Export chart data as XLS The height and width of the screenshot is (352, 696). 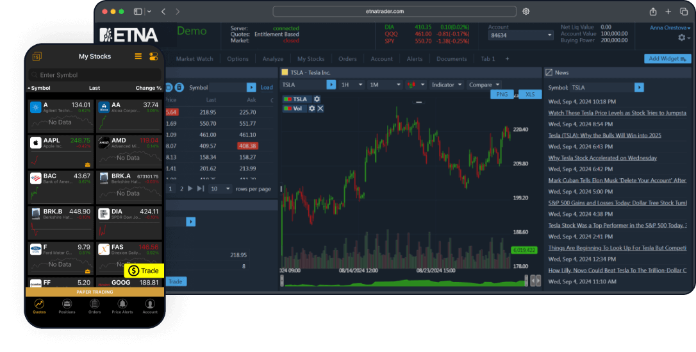pos(530,94)
